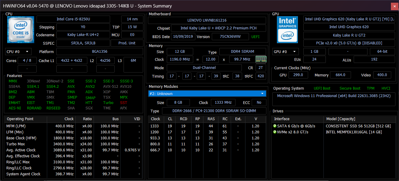Click the Turbo feature flag
Viewport: 399px width, 181px height.
point(108,103)
